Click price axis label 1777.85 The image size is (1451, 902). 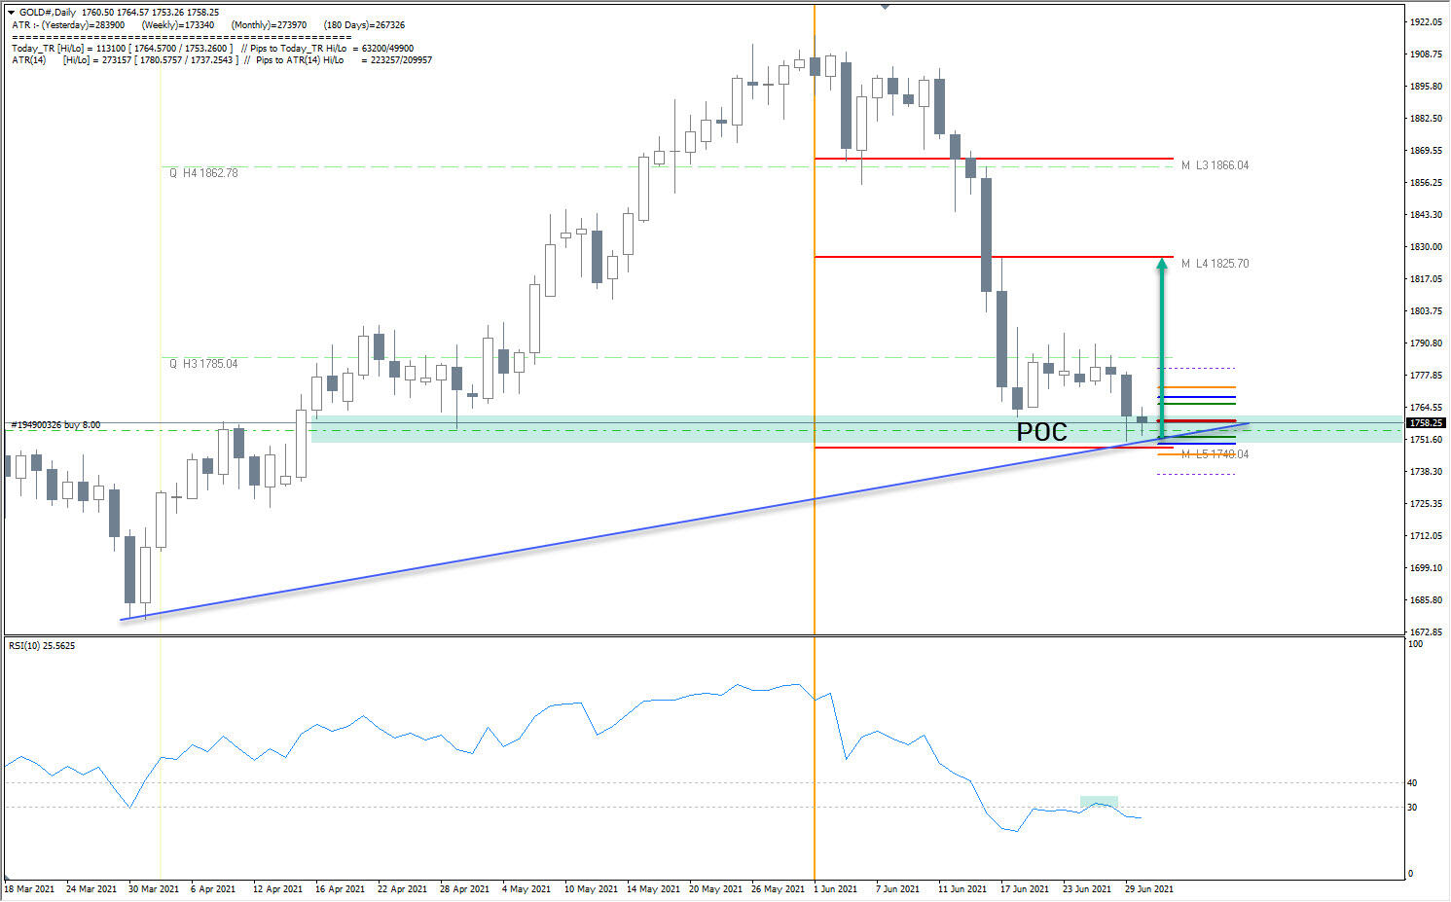[1426, 376]
